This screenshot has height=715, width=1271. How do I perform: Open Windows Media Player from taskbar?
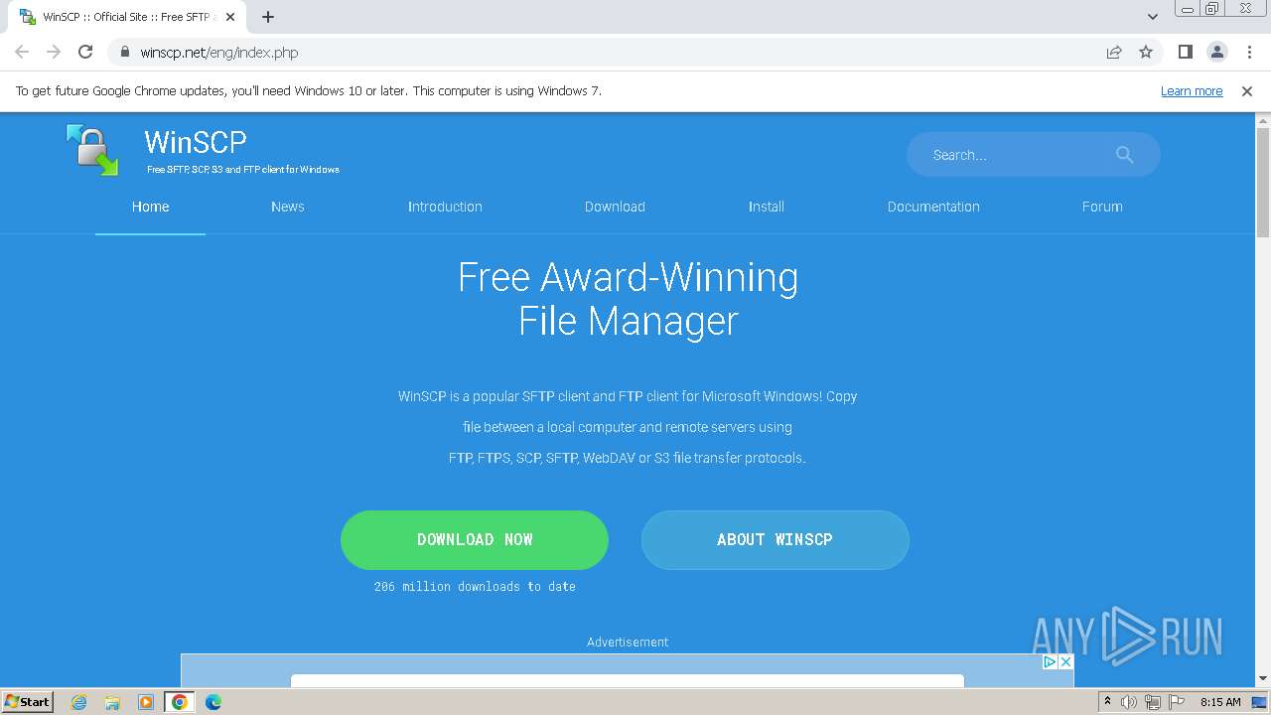coord(146,702)
